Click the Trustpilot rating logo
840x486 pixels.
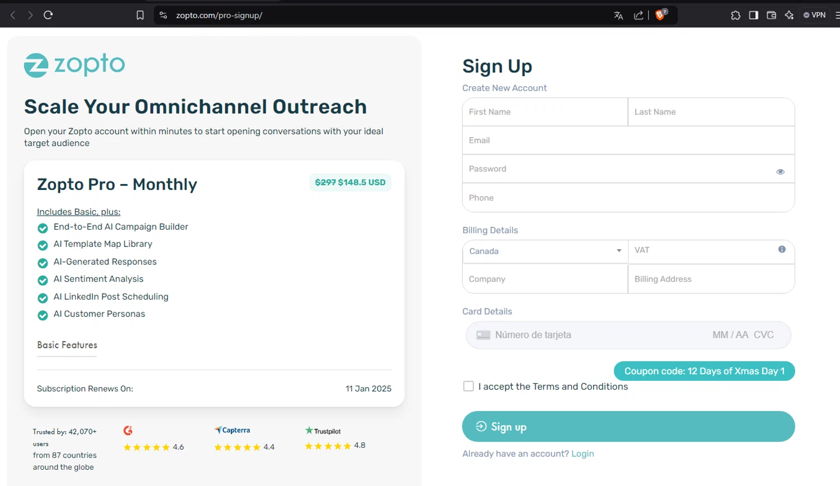(x=323, y=431)
